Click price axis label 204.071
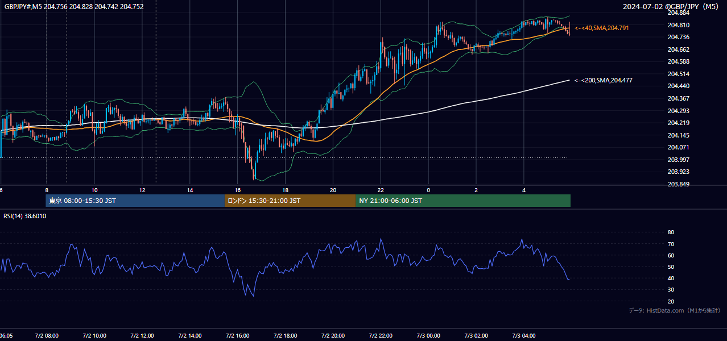 [x=678, y=147]
